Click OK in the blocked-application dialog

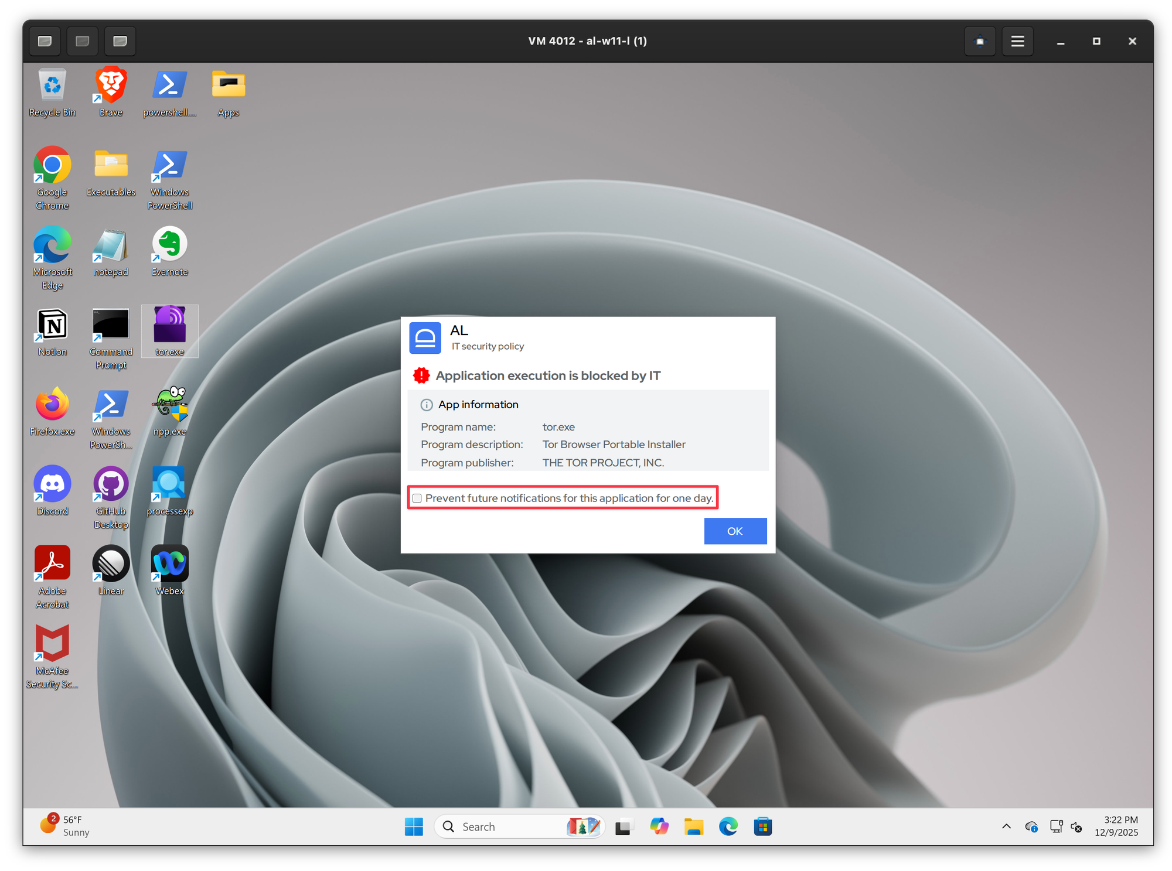coord(735,531)
